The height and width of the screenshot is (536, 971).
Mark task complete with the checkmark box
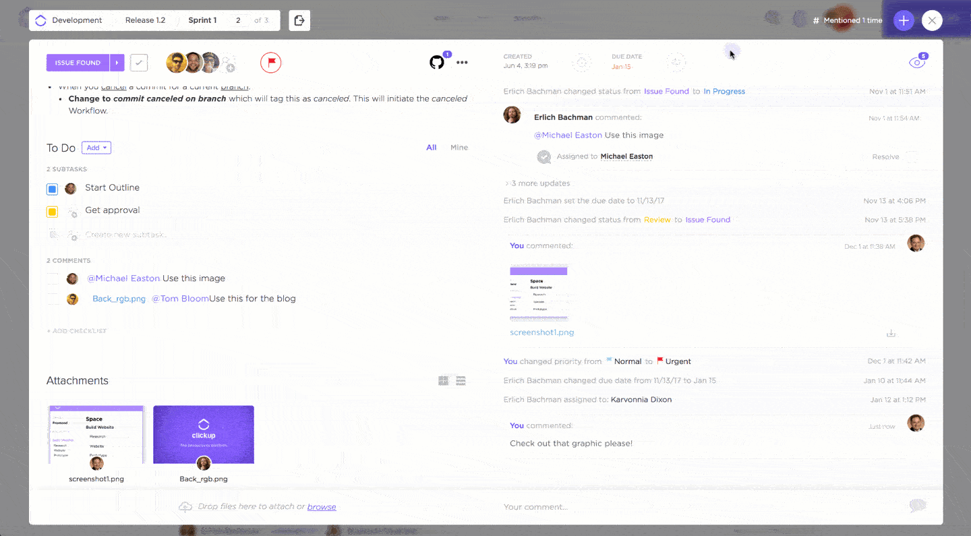[139, 63]
